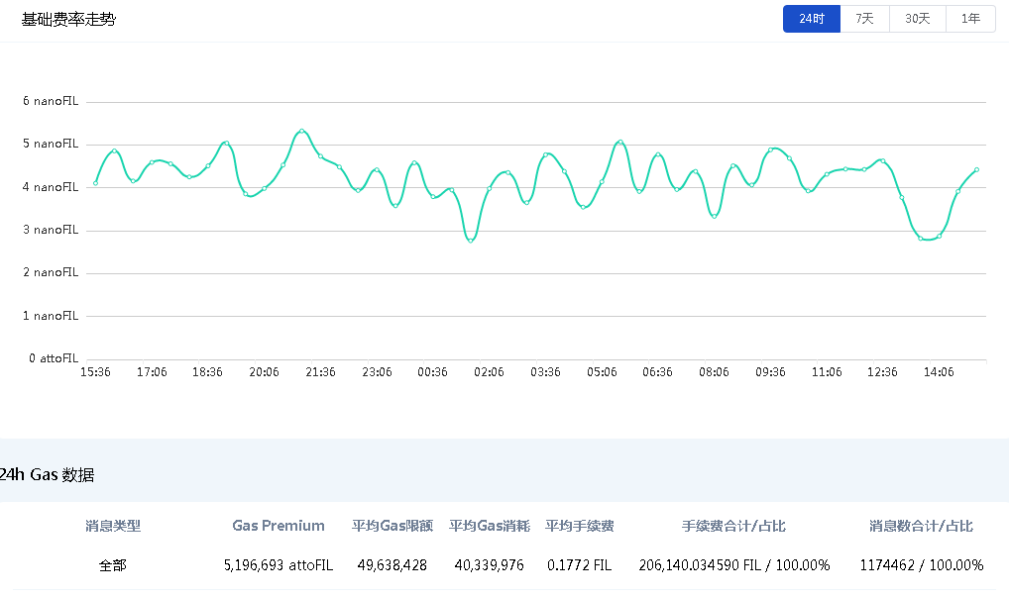Click the 3 nanoFIL y-axis label
Screen dimensions: 1009x598
(x=51, y=230)
